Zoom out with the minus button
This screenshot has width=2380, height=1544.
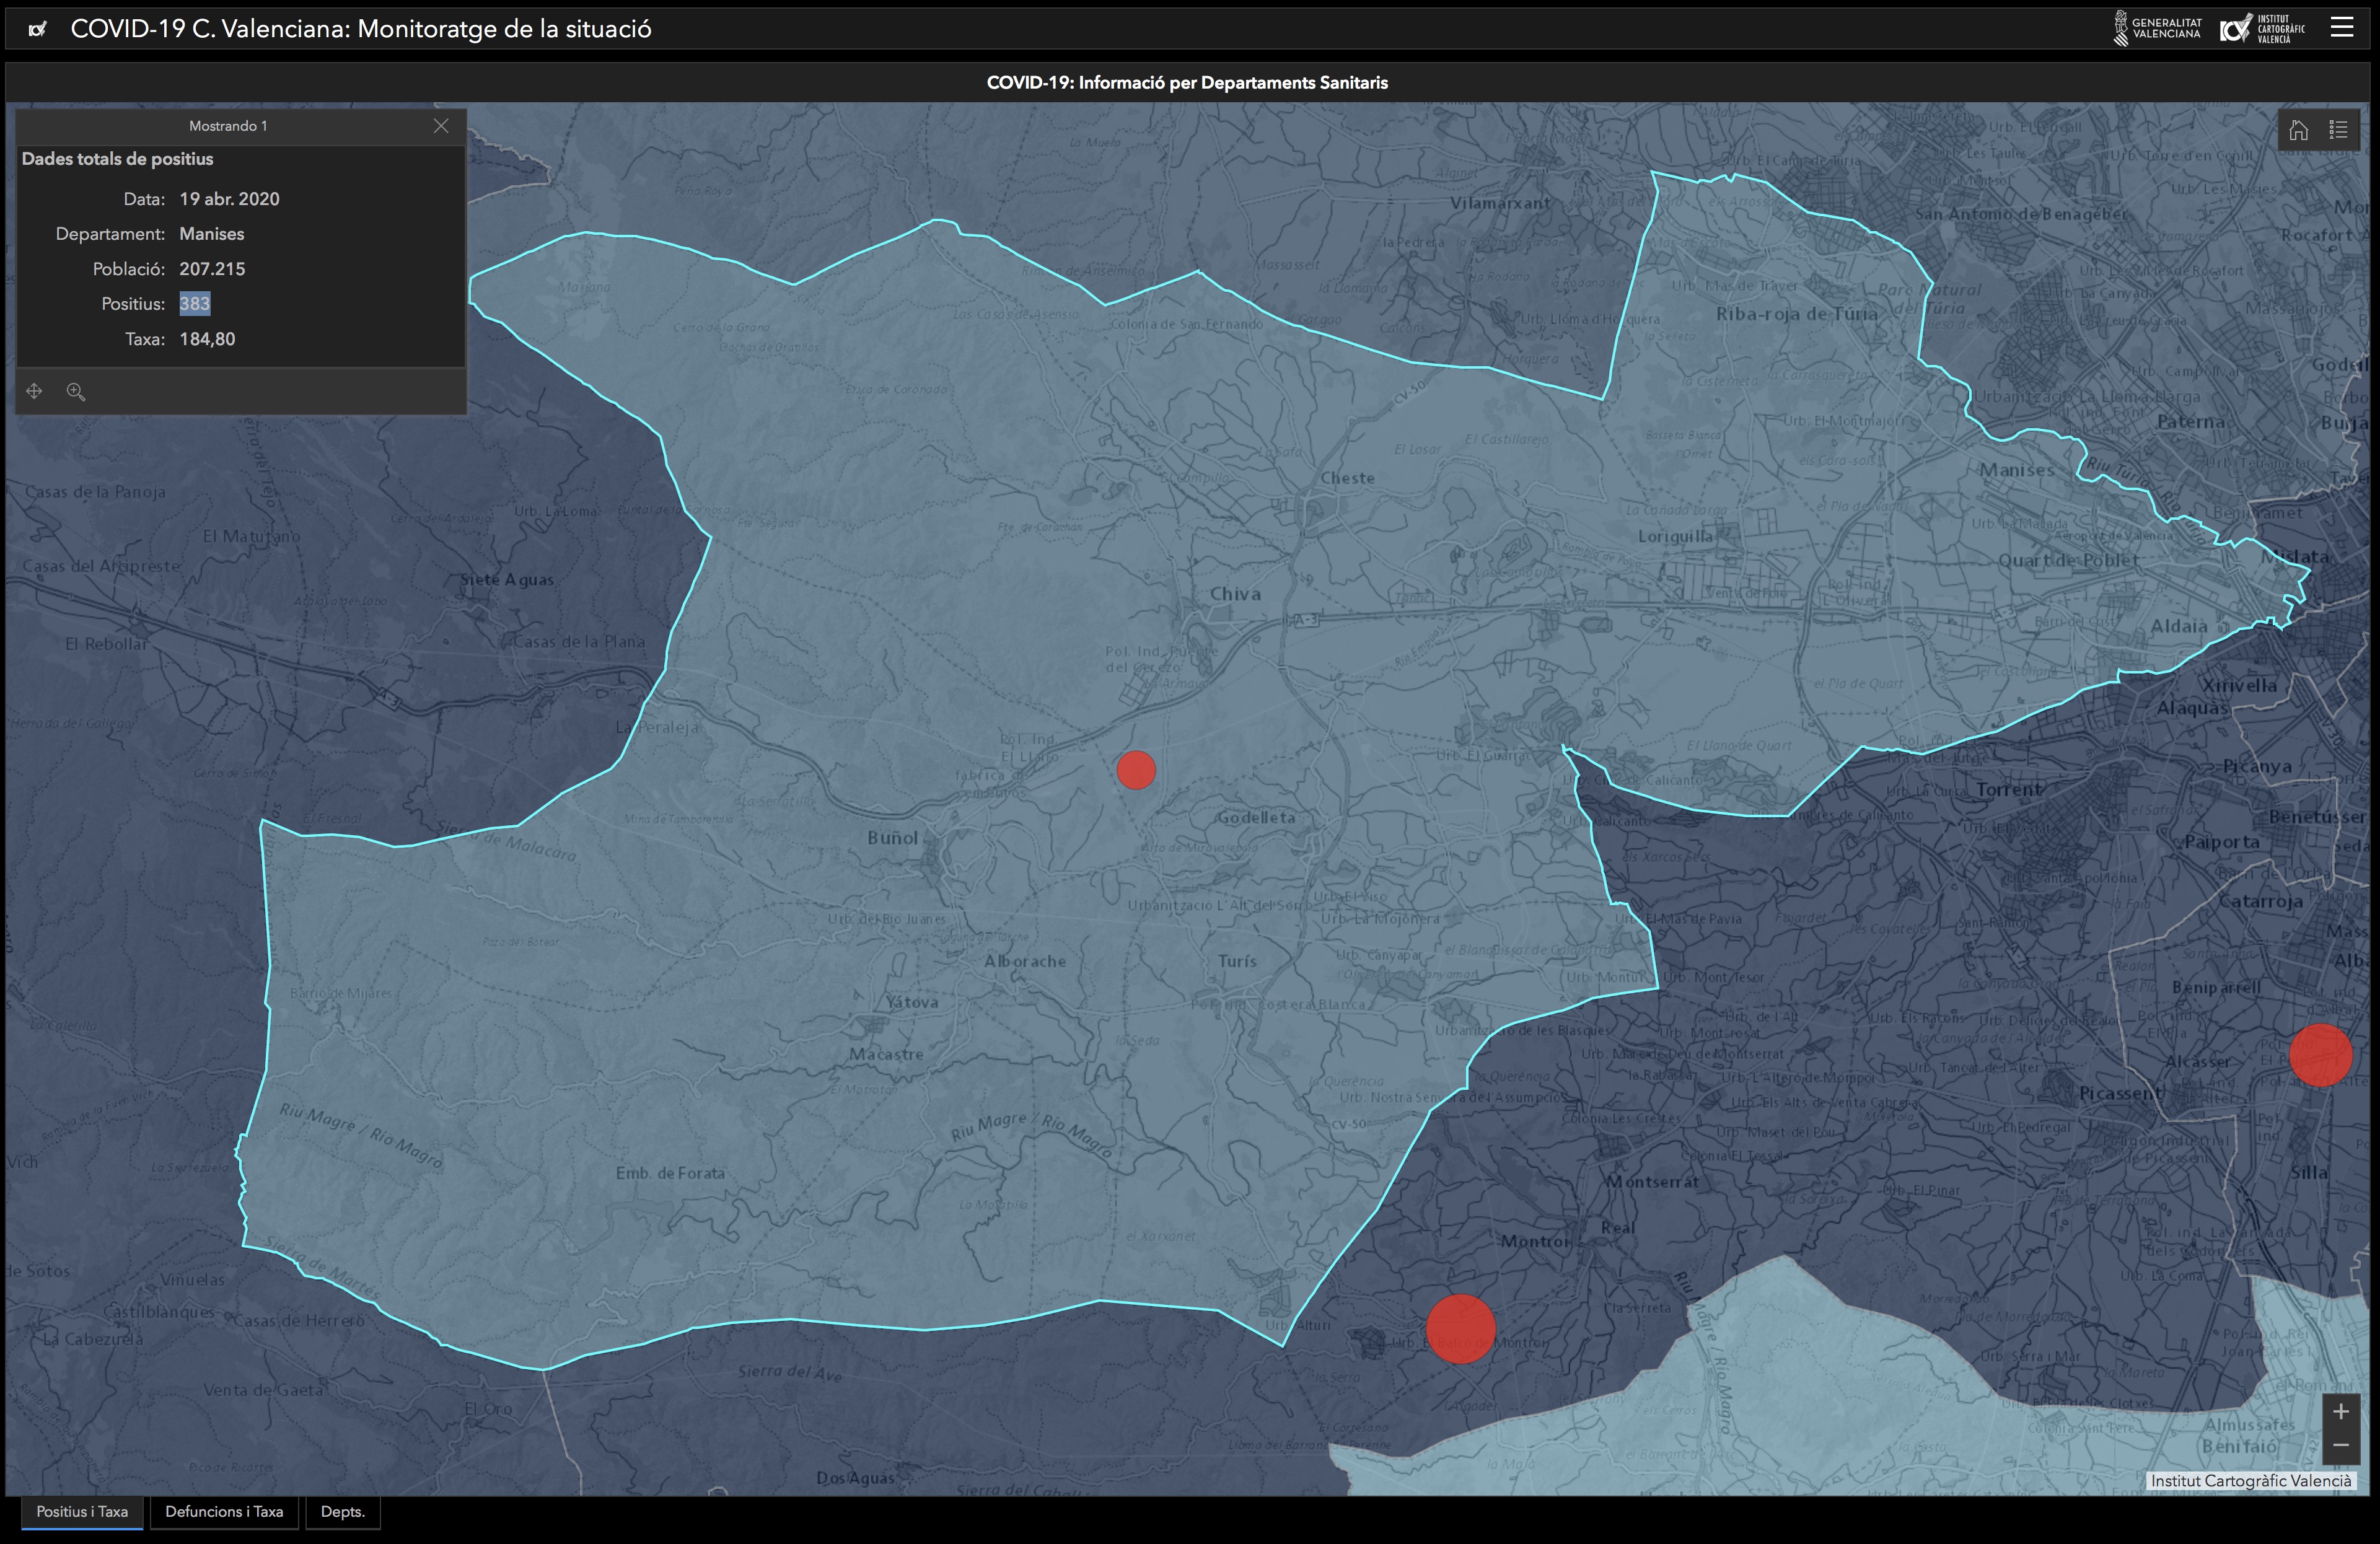tap(2340, 1445)
